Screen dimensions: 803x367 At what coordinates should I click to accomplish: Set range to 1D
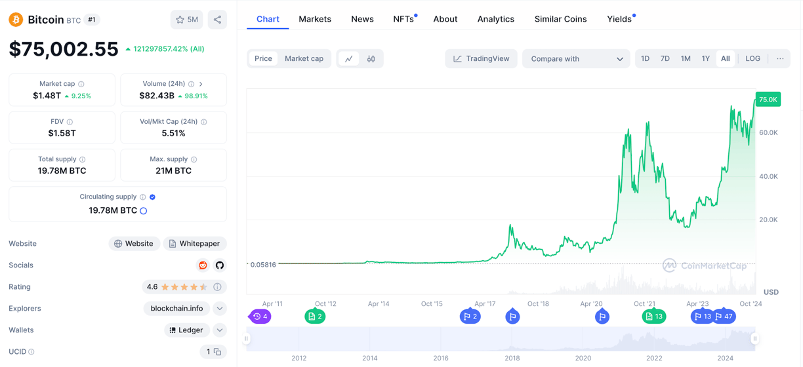(645, 59)
